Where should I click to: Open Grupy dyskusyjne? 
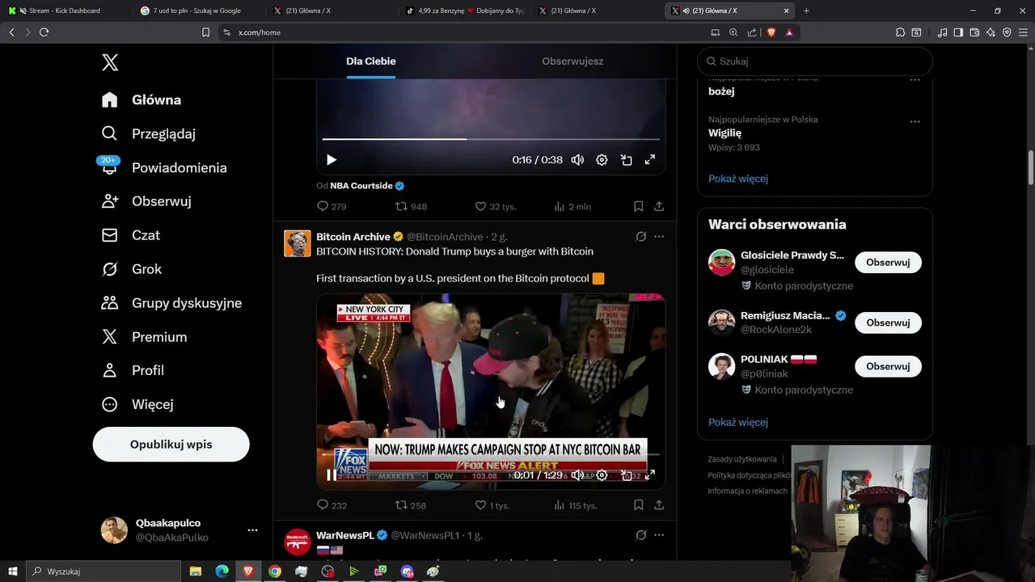click(x=171, y=303)
